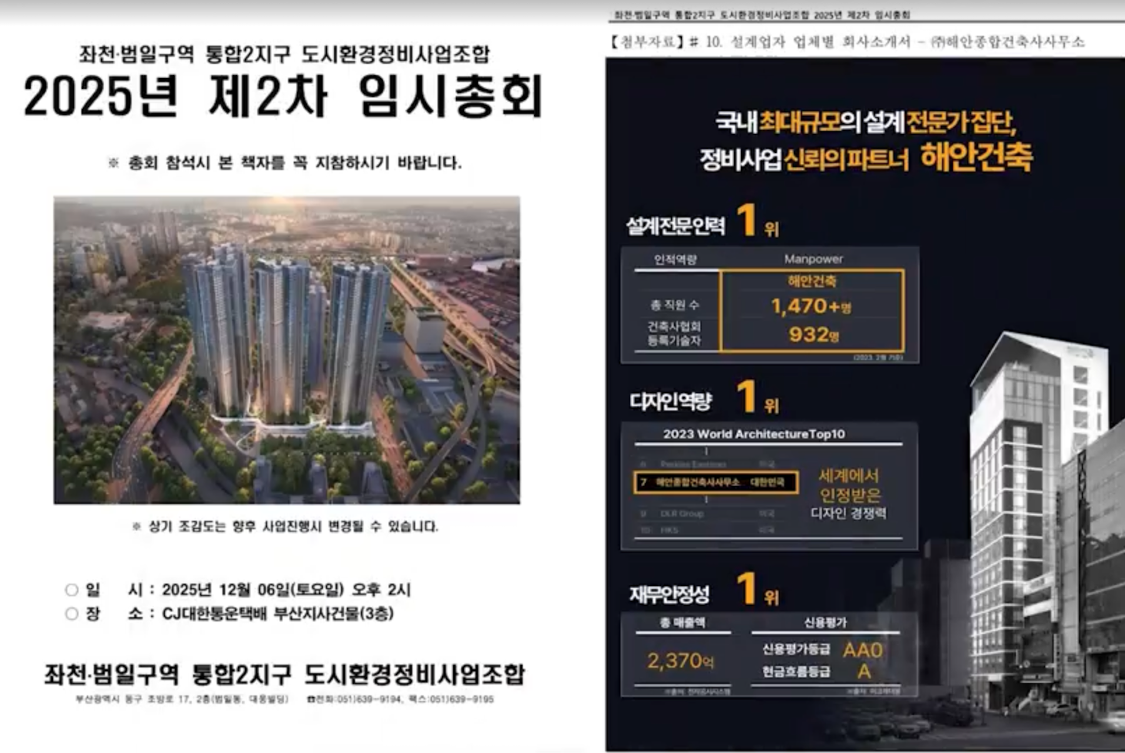This screenshot has height=753, width=1125.
Task: Open the aerial rendering image of the towers
Action: pos(287,350)
